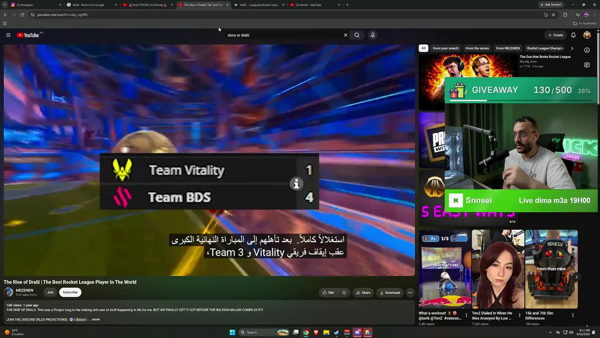The image size is (600, 338).
Task: Open Steam from the taskbar
Action: coord(337,332)
